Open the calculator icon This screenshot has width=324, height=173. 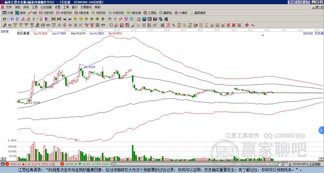(144, 19)
